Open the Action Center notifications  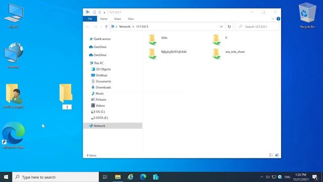[315, 177]
